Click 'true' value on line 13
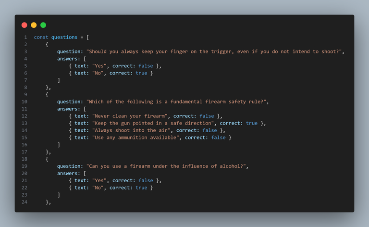This screenshot has width=369, height=227. [252, 123]
